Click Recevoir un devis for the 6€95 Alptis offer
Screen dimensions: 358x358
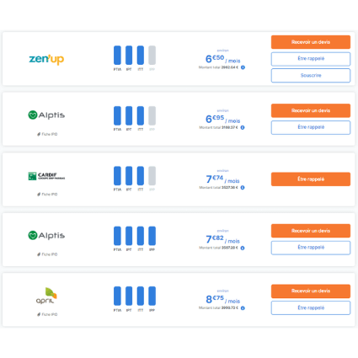311,110
